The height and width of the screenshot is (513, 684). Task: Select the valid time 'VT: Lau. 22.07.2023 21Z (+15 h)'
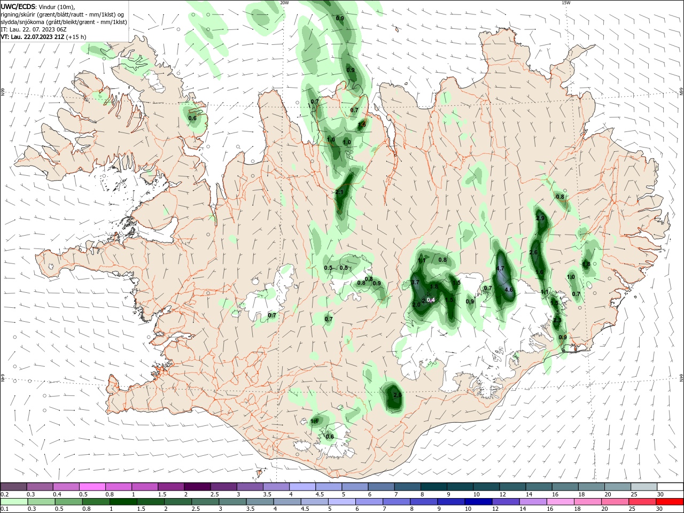[x=43, y=37]
